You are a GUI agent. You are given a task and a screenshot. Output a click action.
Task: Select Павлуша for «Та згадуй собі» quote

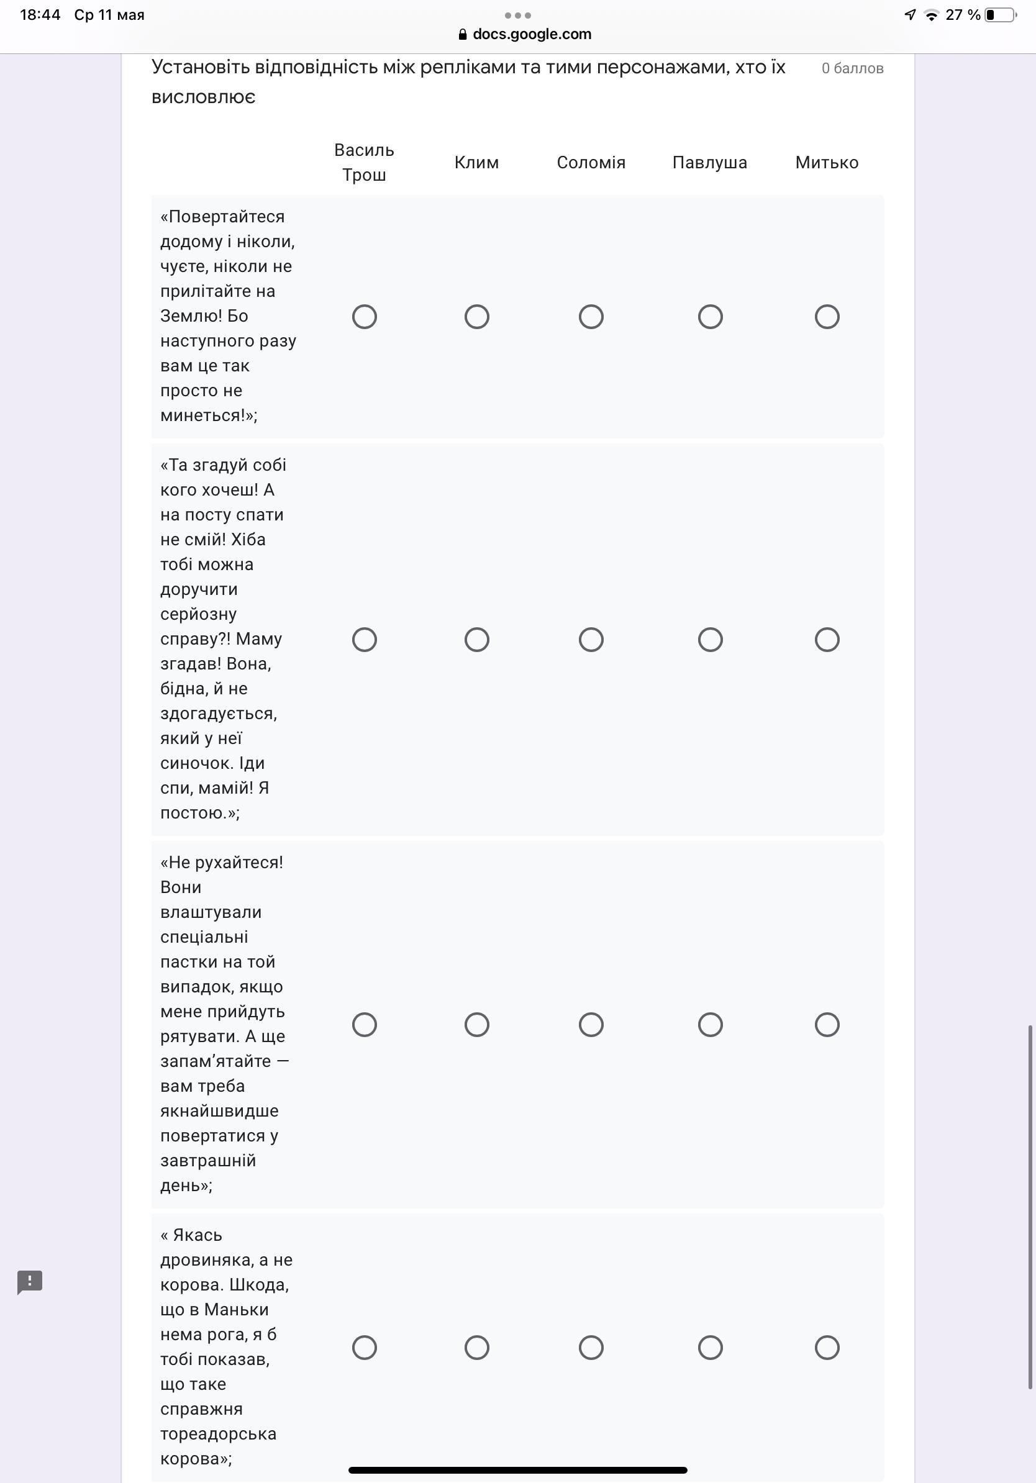pyautogui.click(x=710, y=640)
